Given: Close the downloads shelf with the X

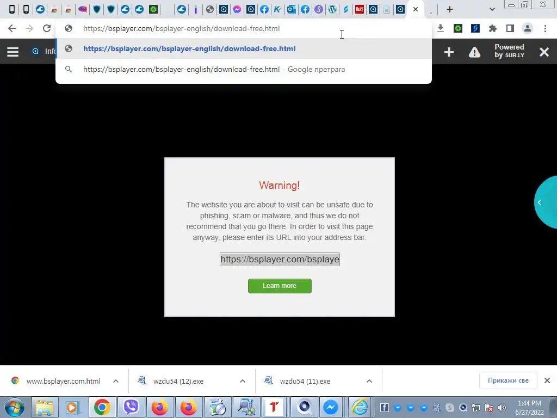Looking at the screenshot, I should point(547,380).
